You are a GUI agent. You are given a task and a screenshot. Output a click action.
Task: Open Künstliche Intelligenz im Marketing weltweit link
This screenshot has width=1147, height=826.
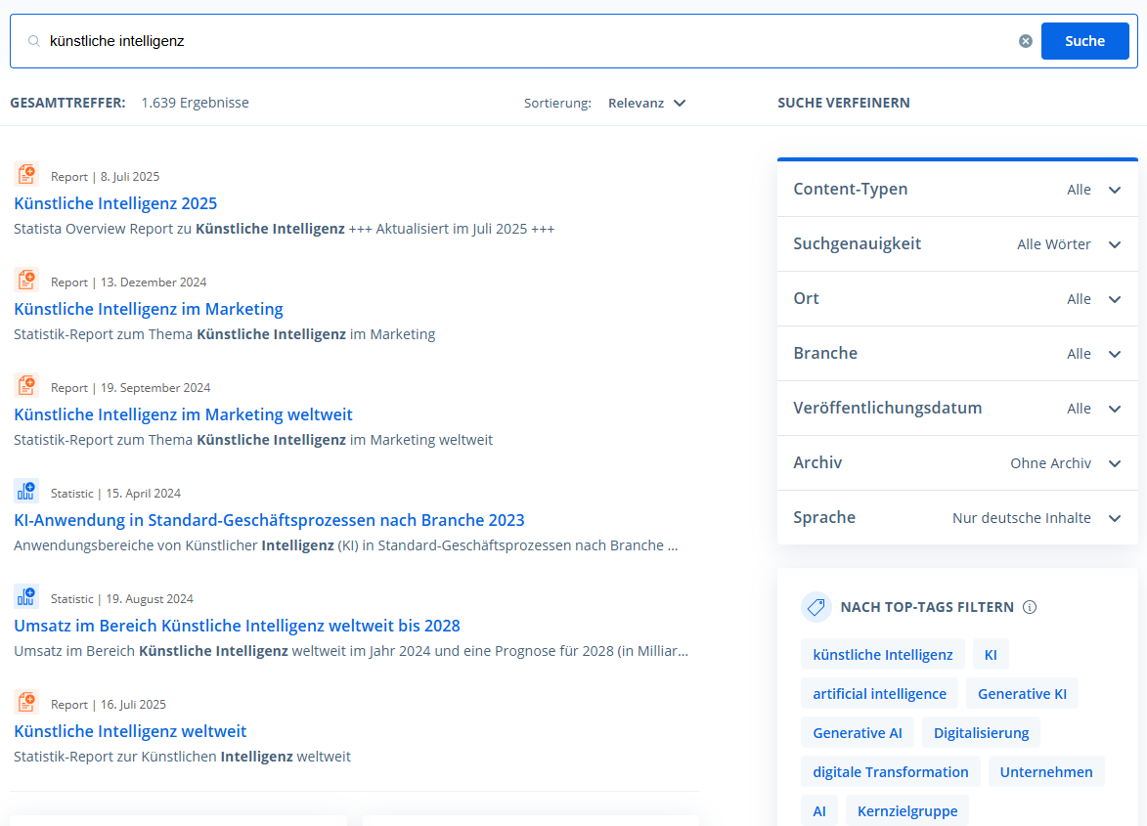(183, 414)
